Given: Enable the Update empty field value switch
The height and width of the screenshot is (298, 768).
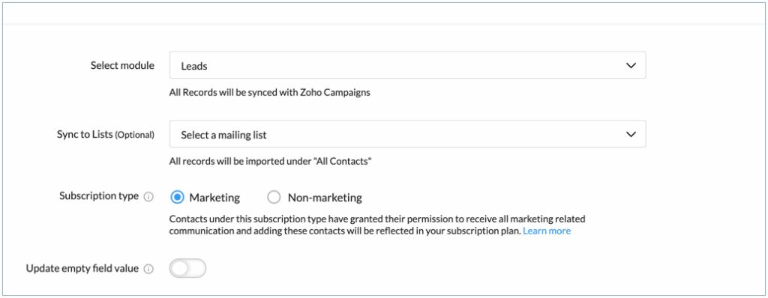Looking at the screenshot, I should [x=187, y=268].
